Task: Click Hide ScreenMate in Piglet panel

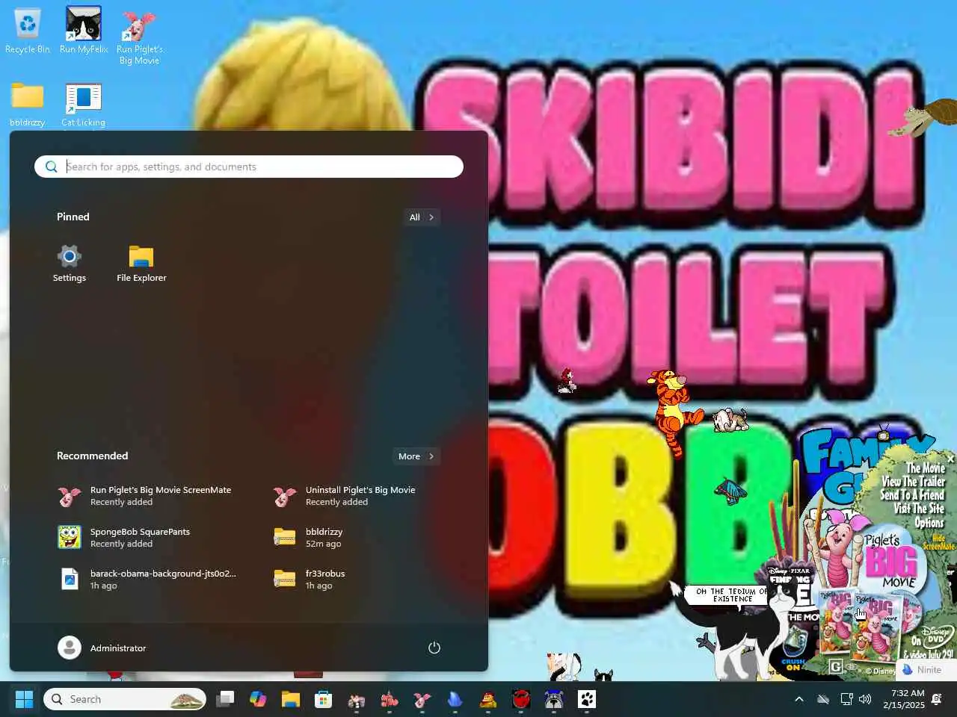Action: coord(939,542)
